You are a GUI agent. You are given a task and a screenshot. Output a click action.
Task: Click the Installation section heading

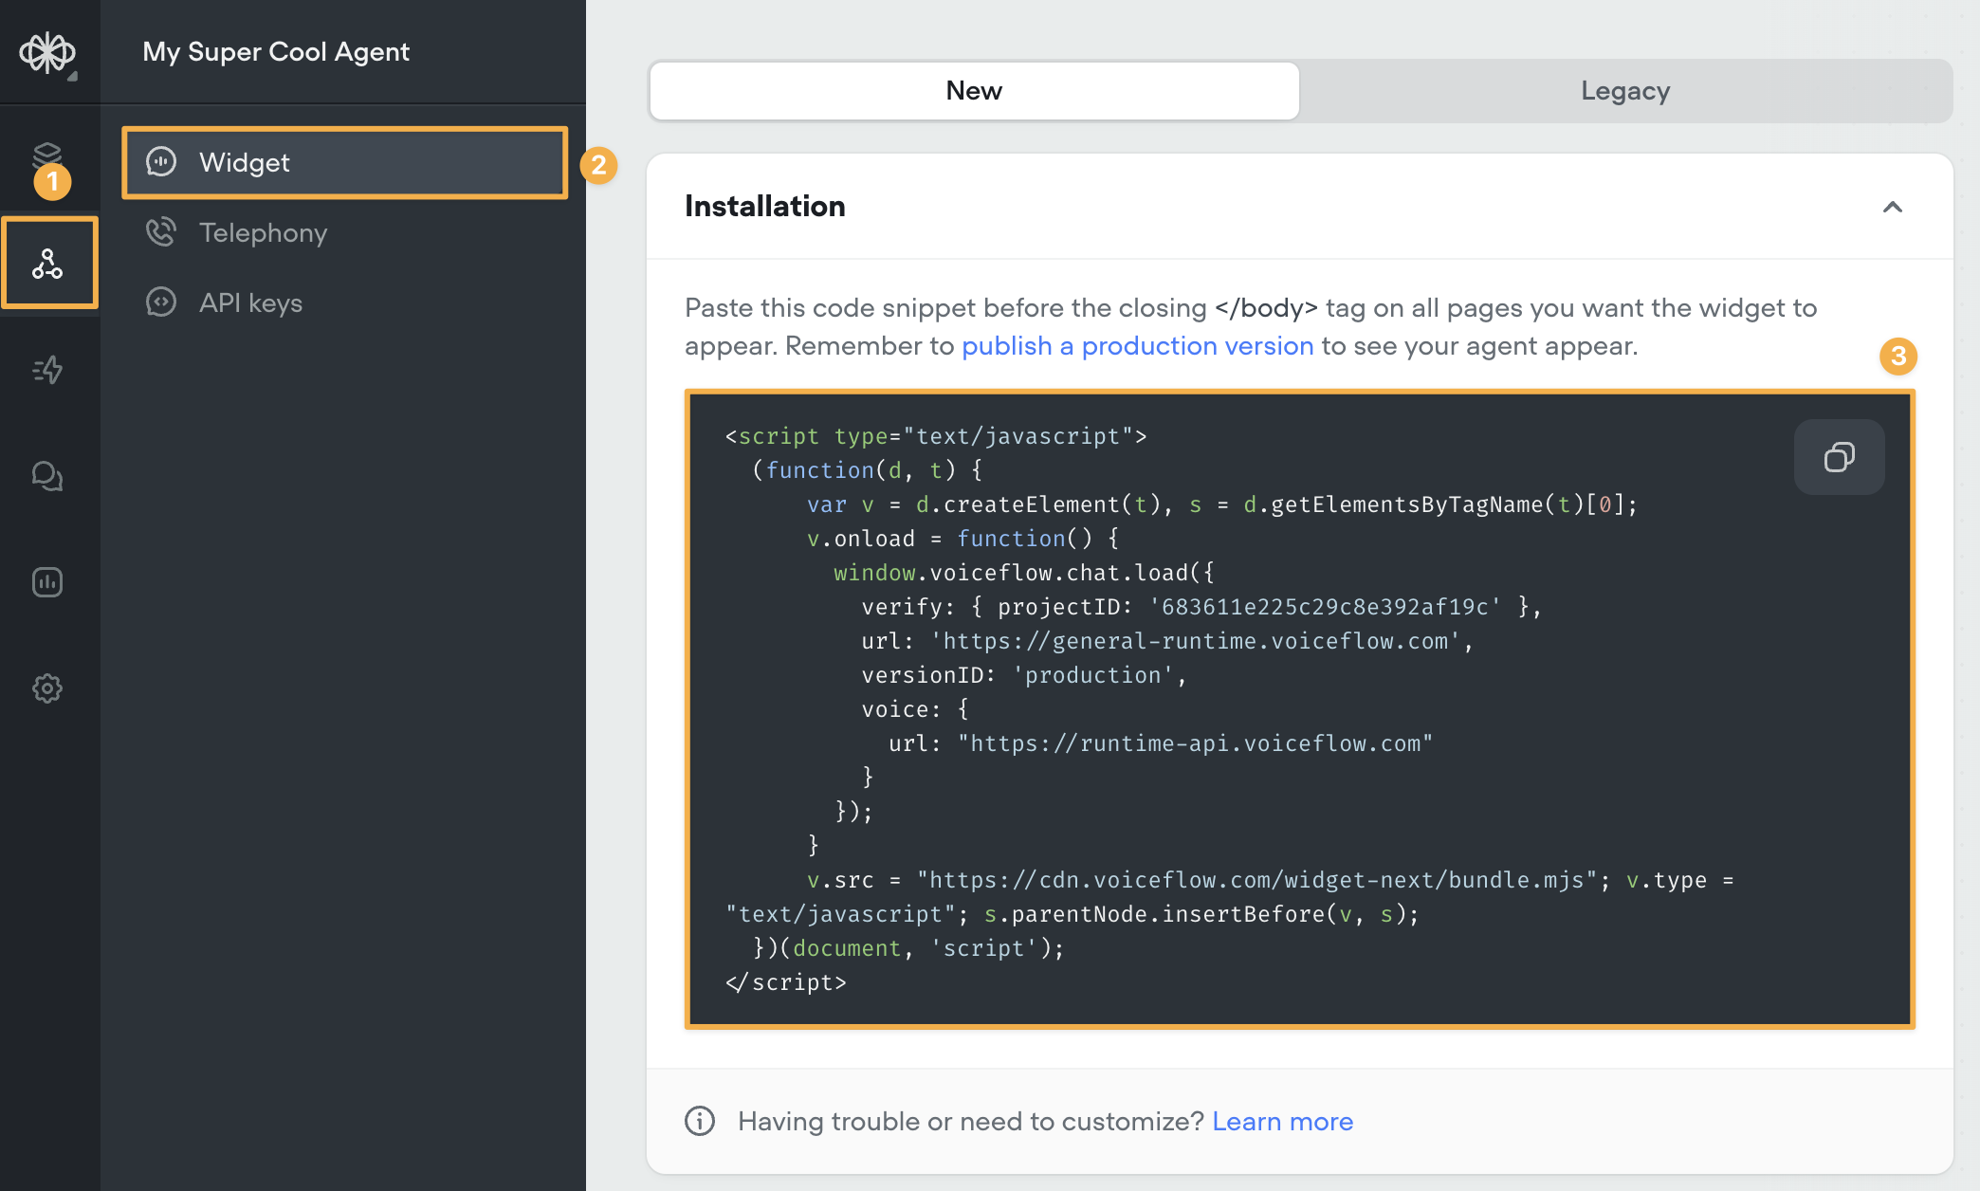point(764,206)
